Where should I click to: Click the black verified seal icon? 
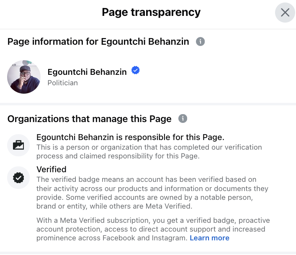[18, 178]
